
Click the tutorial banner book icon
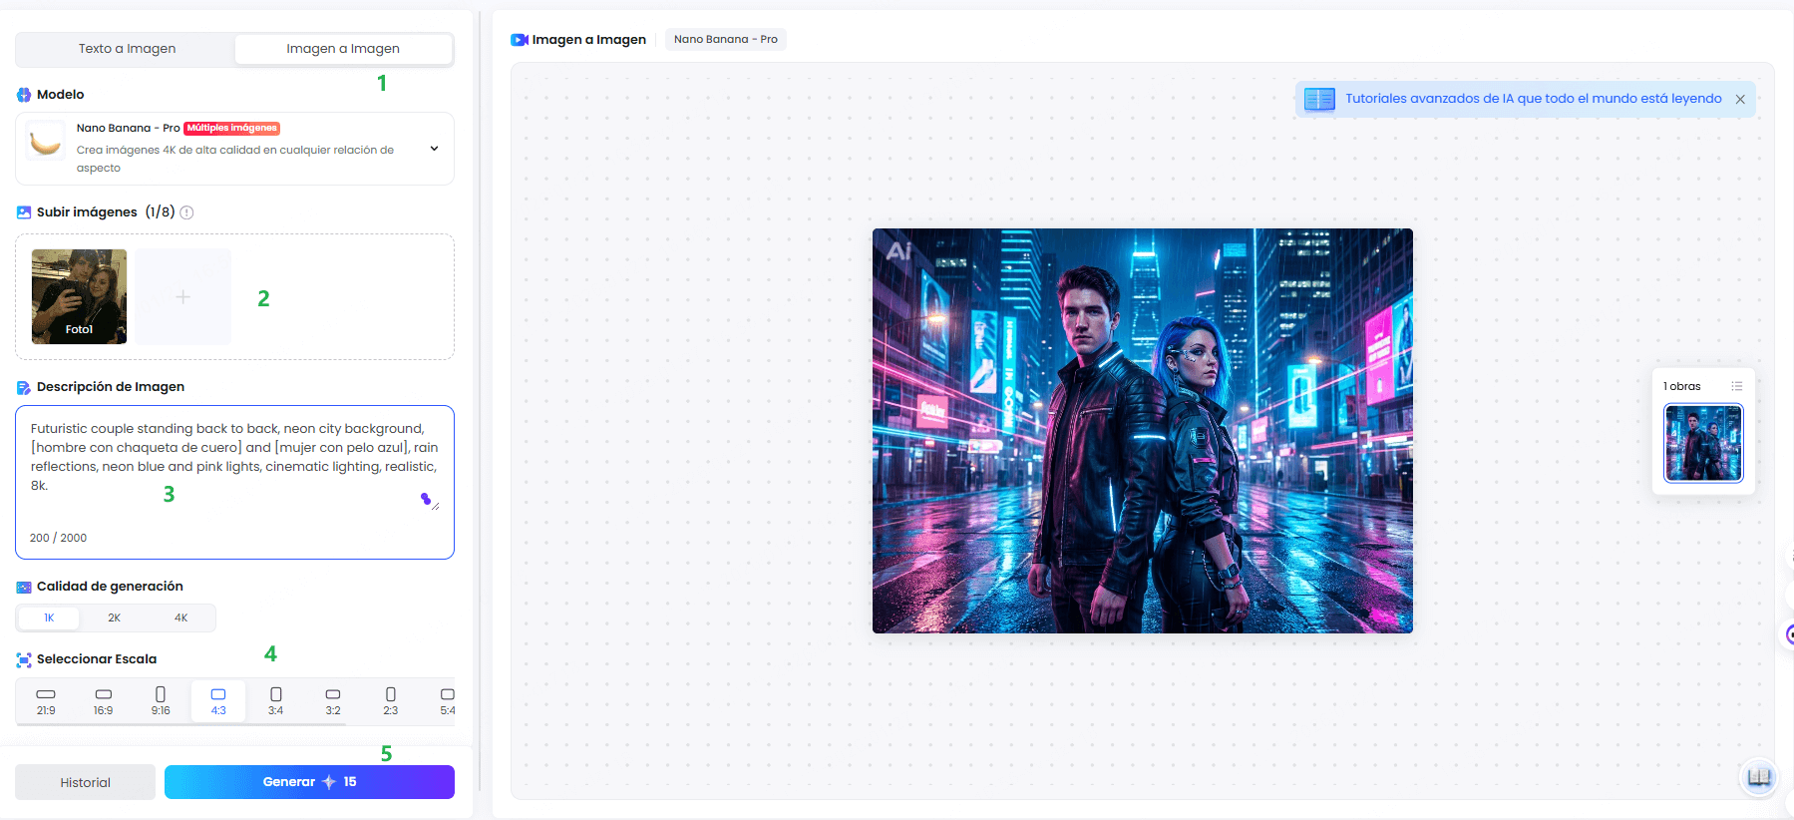pyautogui.click(x=1319, y=99)
